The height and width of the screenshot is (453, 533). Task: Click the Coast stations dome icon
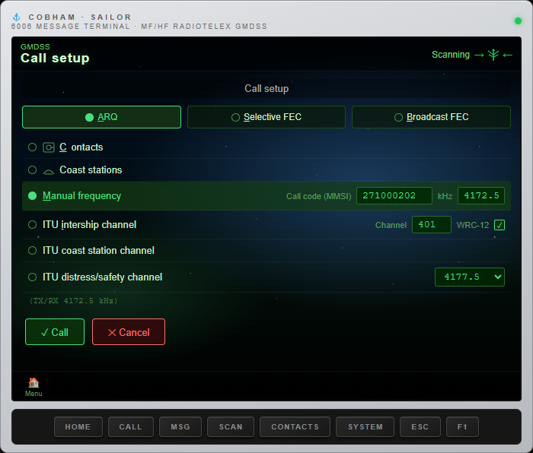(x=49, y=171)
